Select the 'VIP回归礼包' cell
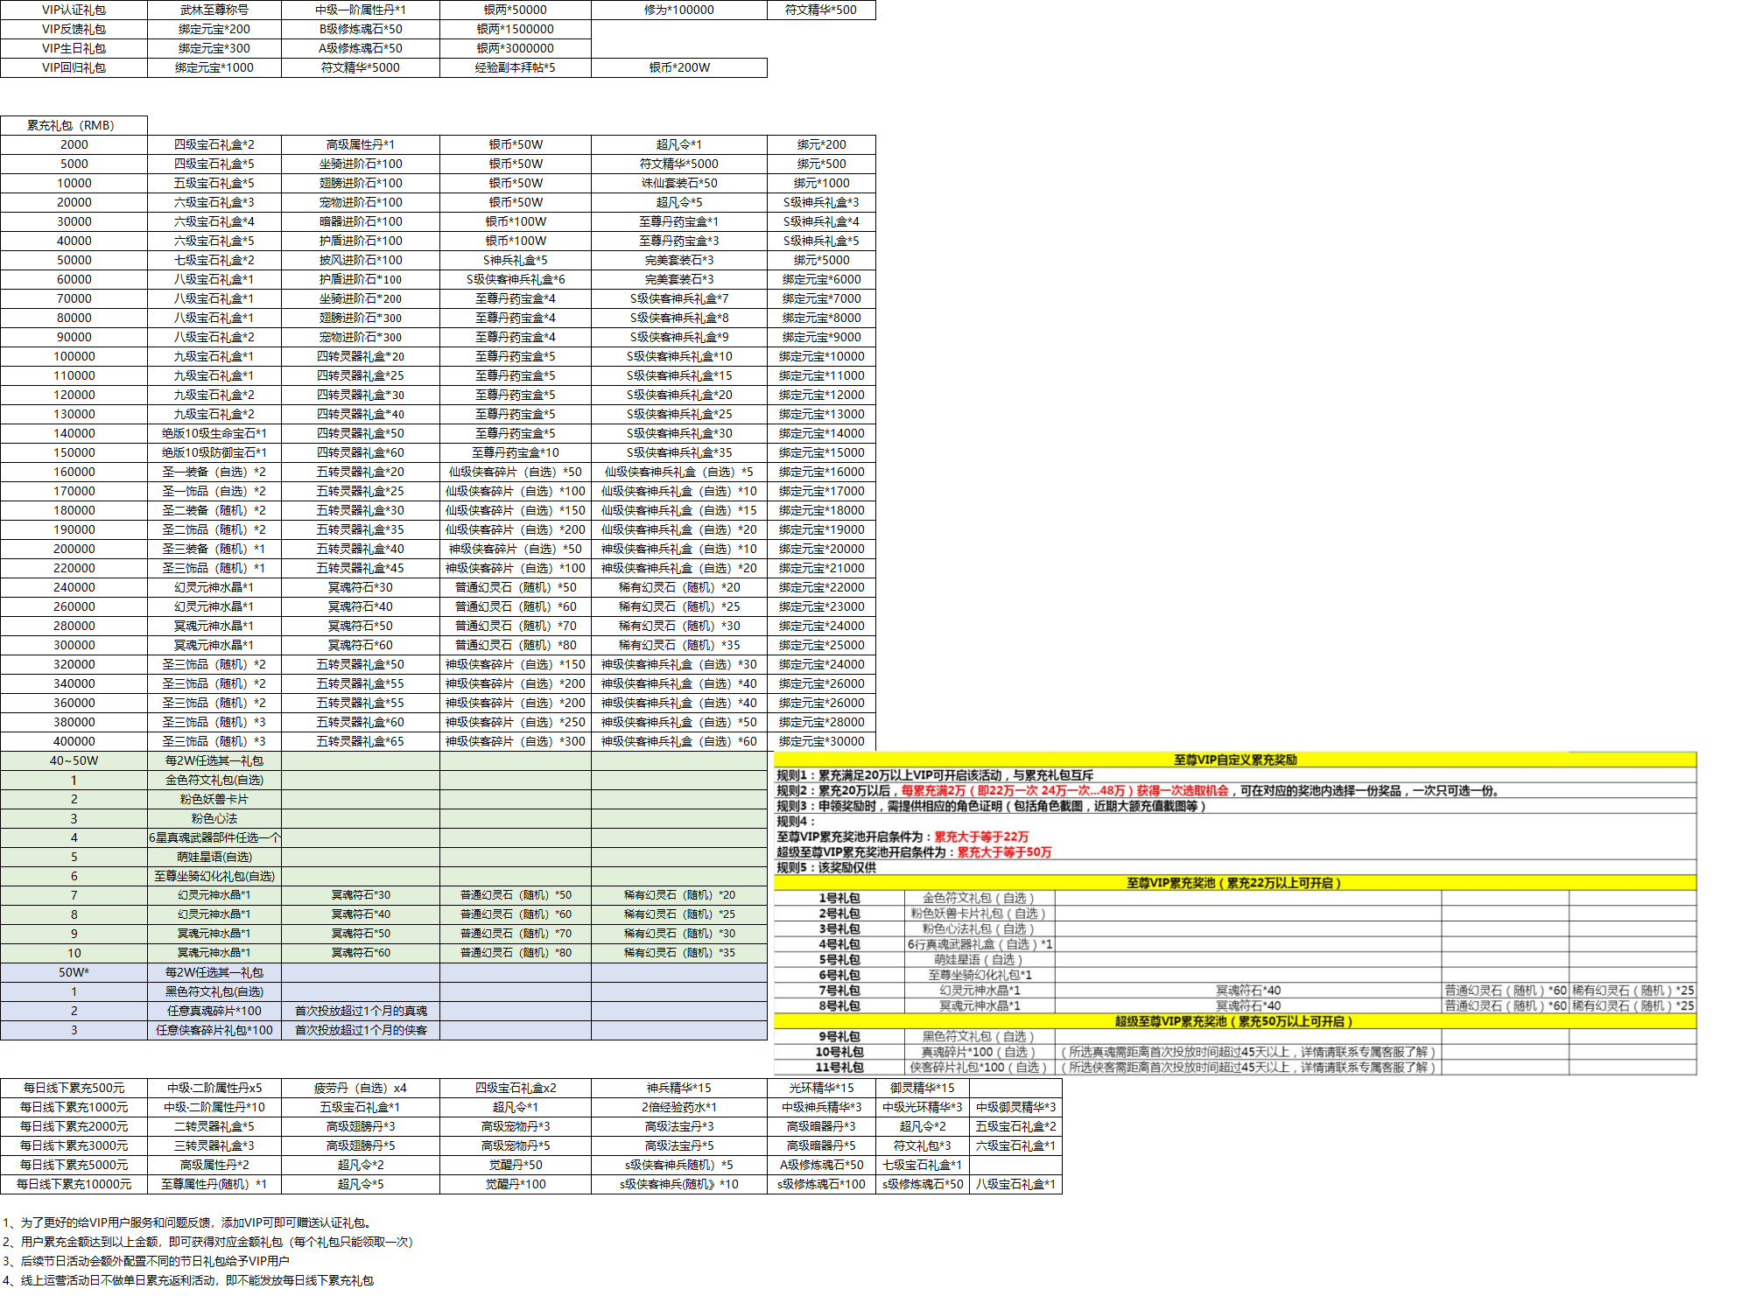The image size is (1756, 1310). 74,67
